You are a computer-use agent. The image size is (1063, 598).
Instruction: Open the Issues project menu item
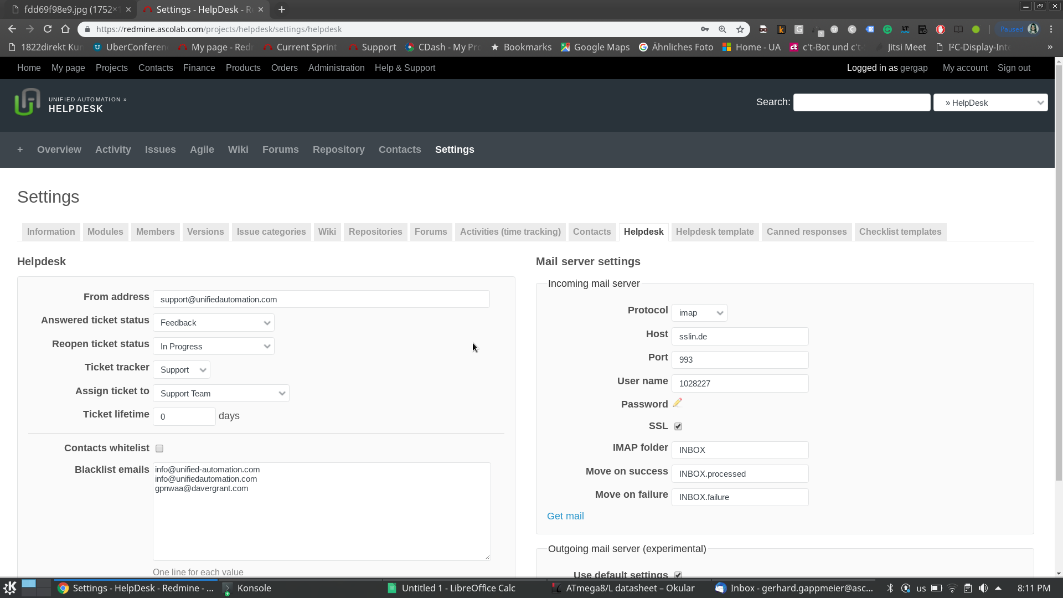click(161, 149)
